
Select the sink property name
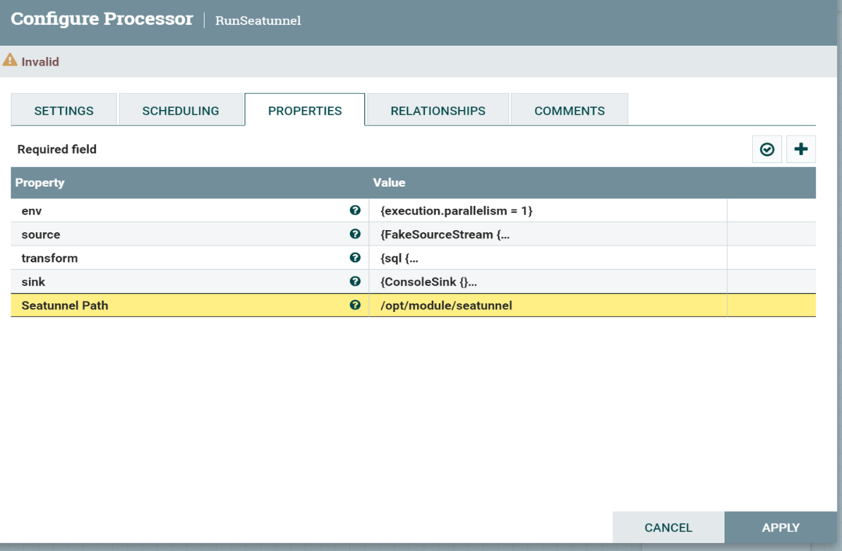tap(34, 282)
